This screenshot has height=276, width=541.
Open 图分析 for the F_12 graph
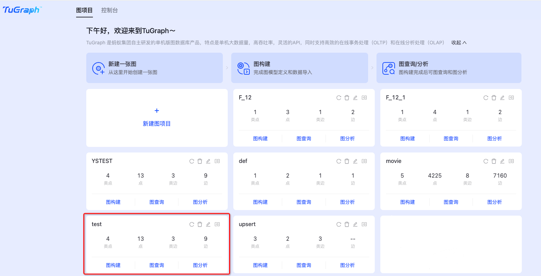[348, 139]
